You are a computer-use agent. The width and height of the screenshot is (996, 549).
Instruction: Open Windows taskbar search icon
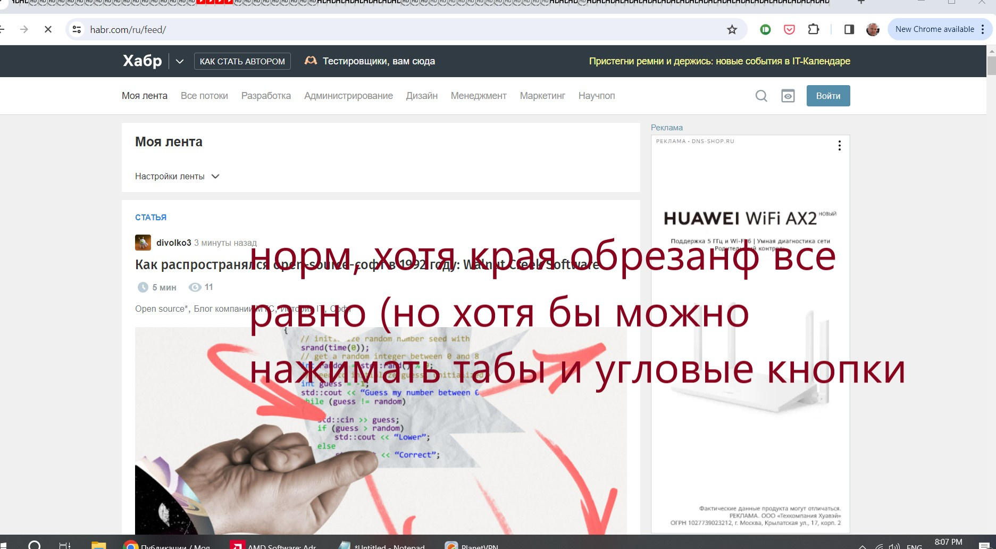pos(35,545)
